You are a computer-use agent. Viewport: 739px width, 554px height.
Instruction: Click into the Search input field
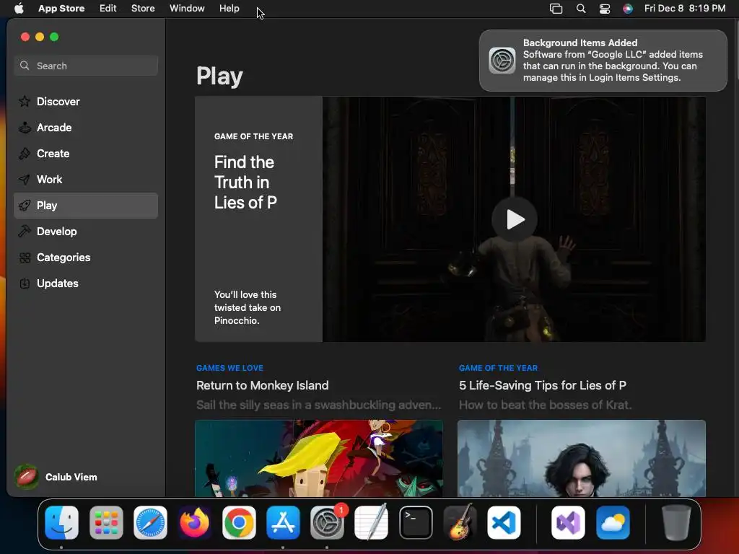pos(86,66)
